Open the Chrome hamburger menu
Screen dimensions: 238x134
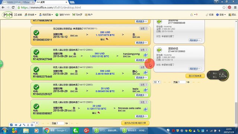(x=235, y=7)
